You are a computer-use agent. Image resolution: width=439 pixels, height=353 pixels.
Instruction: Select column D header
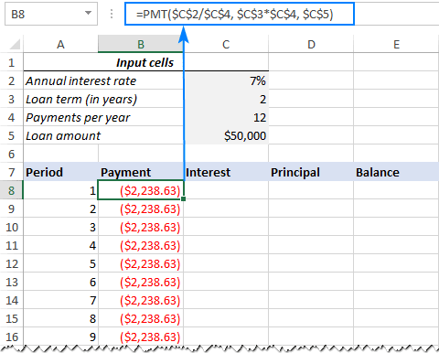coord(311,44)
